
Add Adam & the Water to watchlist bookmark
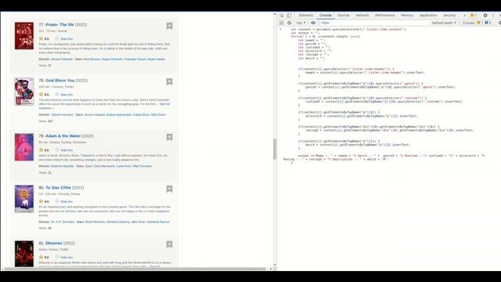click(x=169, y=137)
